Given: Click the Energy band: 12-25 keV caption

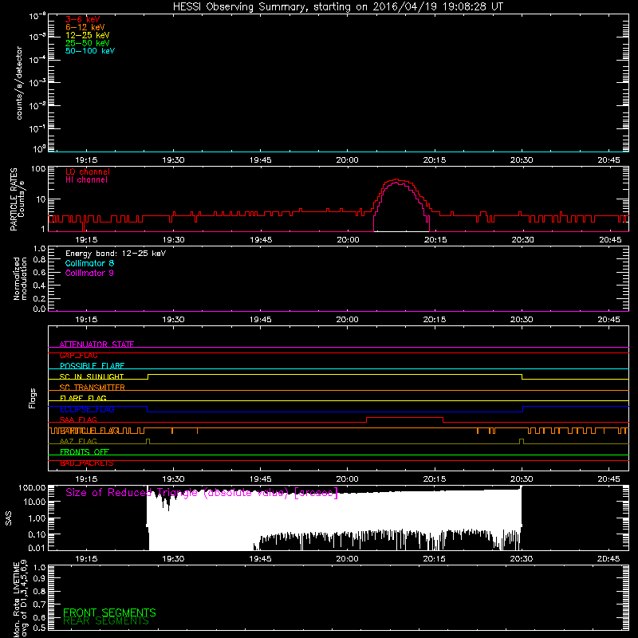Looking at the screenshot, I should pos(116,254).
